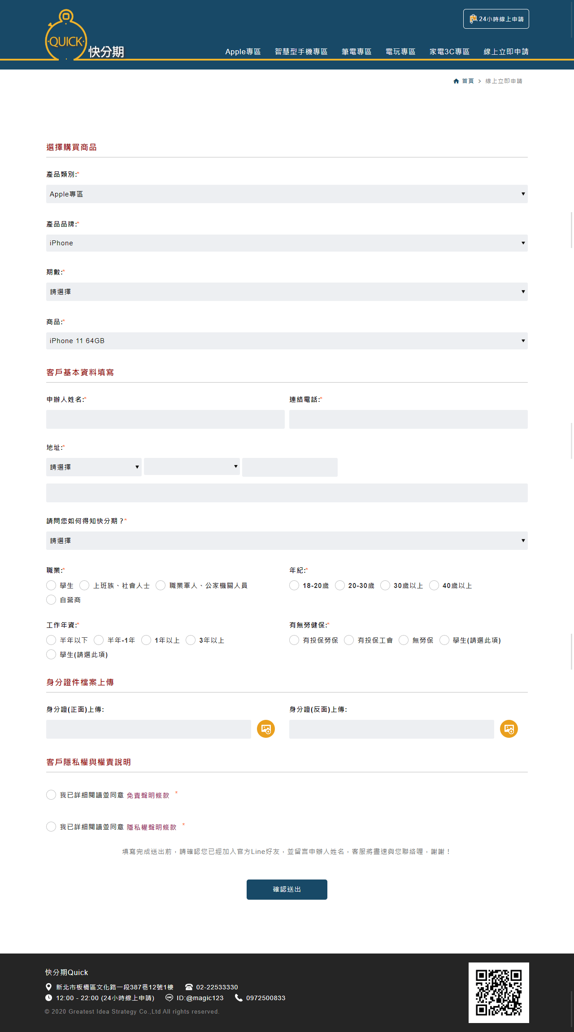574x1032 pixels.
Task: Click the footer mobile number 0972500833
Action: (265, 998)
